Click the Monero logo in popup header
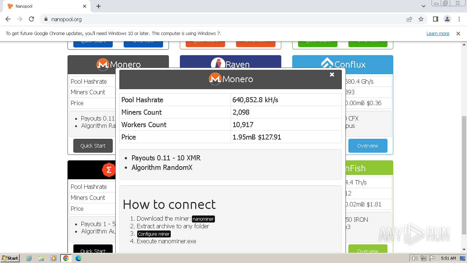This screenshot has width=467, height=263. point(215,79)
